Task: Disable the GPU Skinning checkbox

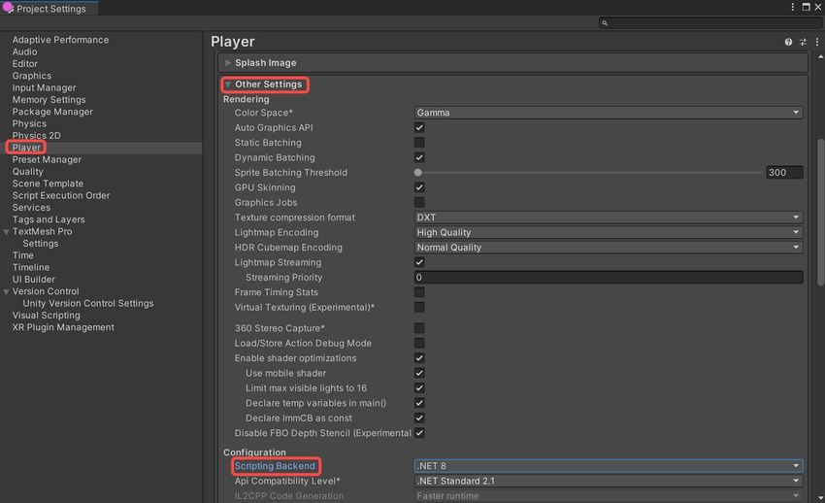Action: (x=419, y=187)
